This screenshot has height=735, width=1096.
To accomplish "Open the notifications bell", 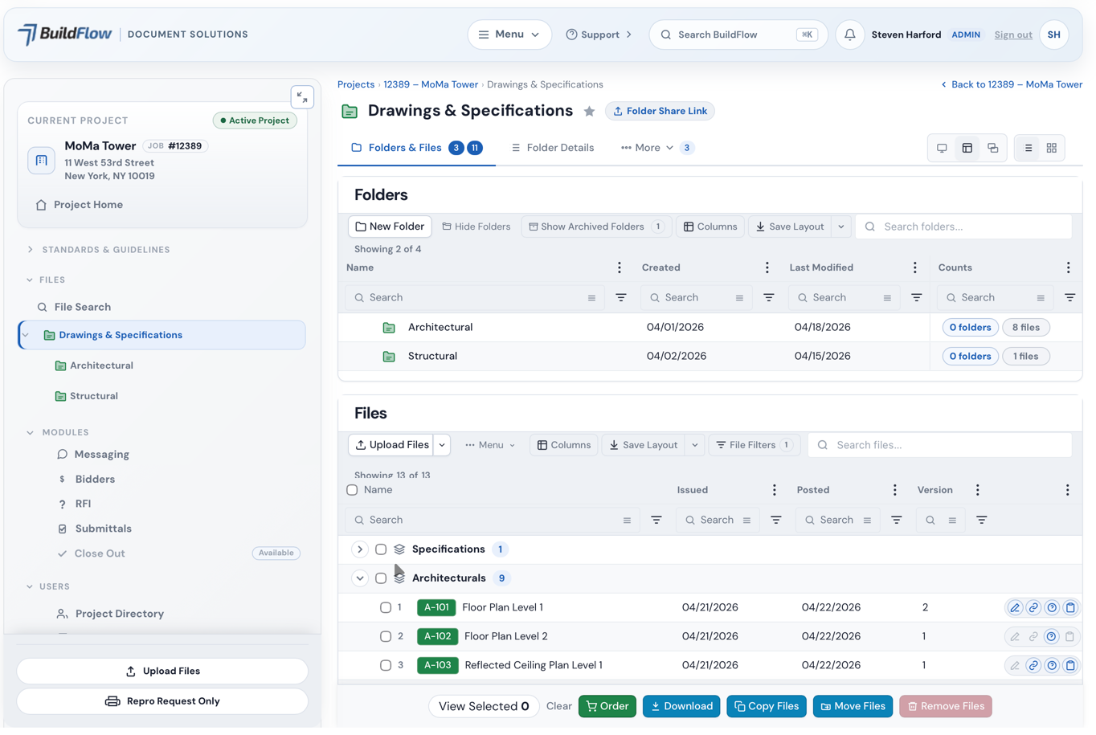I will [850, 35].
